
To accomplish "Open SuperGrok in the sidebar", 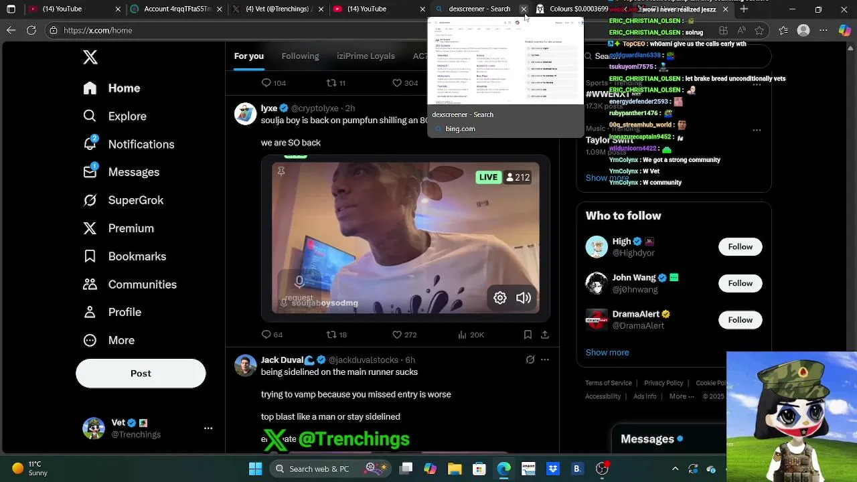I will 123,200.
